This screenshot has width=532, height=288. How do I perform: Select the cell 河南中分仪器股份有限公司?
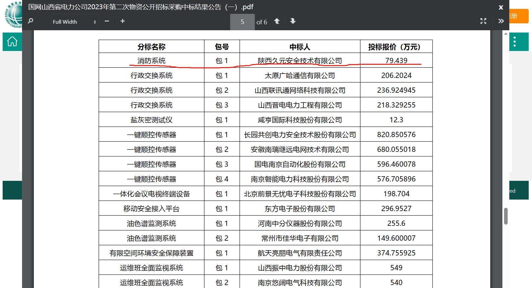click(300, 224)
